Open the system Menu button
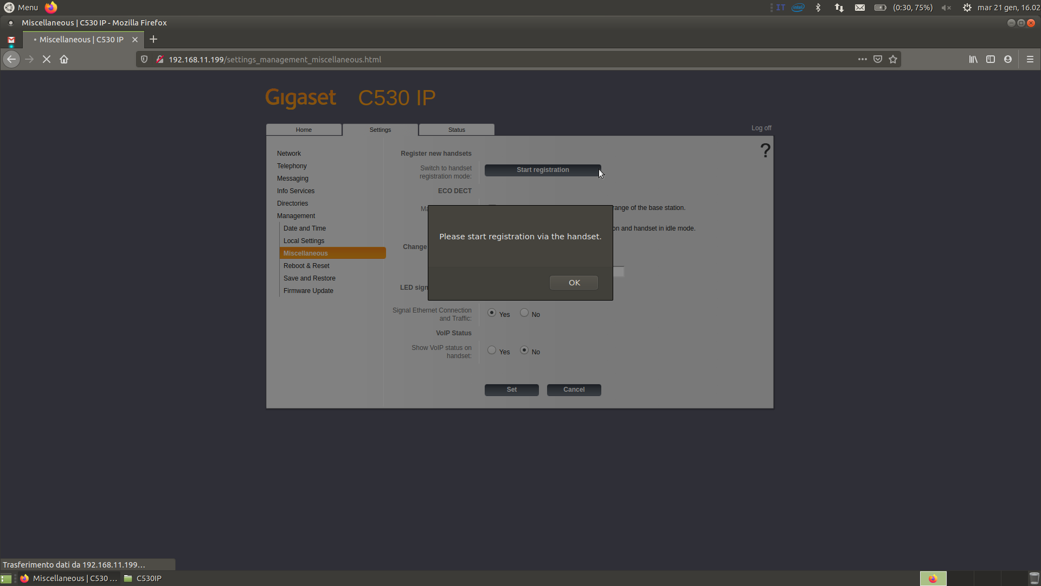 (21, 8)
